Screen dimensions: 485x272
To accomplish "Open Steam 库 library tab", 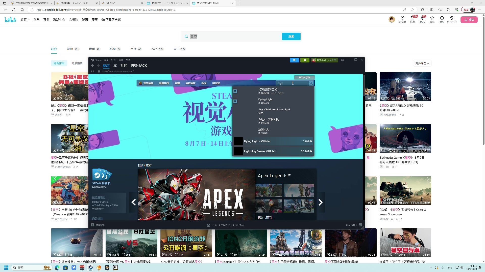I will 115,65.
